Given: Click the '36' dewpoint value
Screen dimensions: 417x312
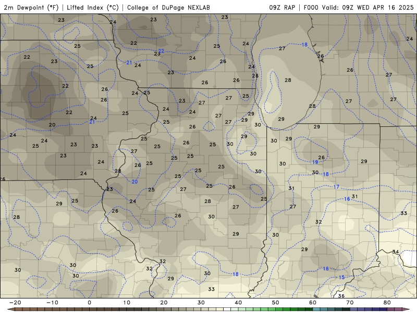Looking at the screenshot, I should [341, 296].
